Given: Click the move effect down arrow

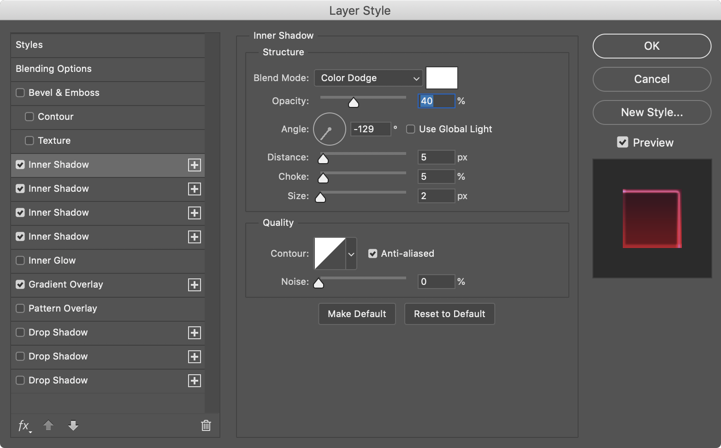Looking at the screenshot, I should coord(73,425).
